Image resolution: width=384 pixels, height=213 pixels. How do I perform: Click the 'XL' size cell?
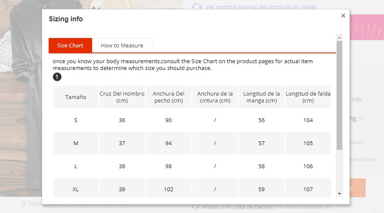point(76,189)
